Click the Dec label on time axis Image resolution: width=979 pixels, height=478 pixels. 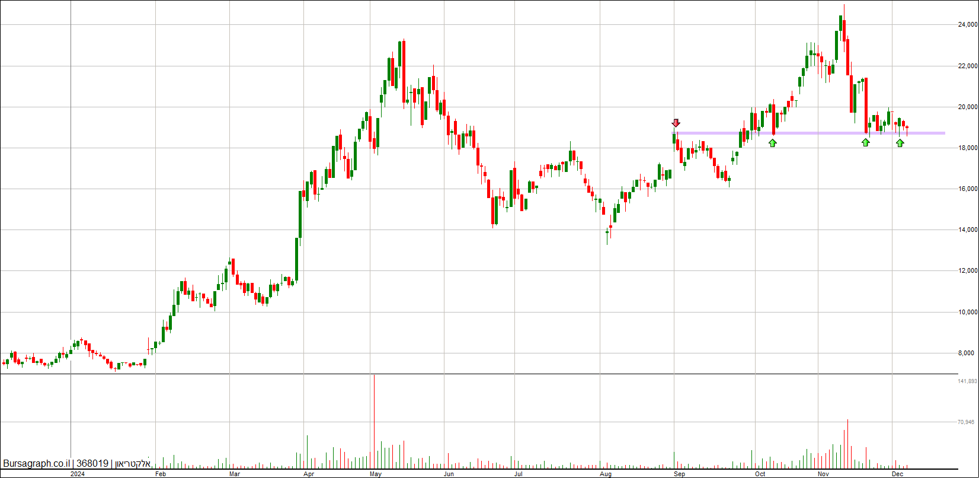point(898,474)
